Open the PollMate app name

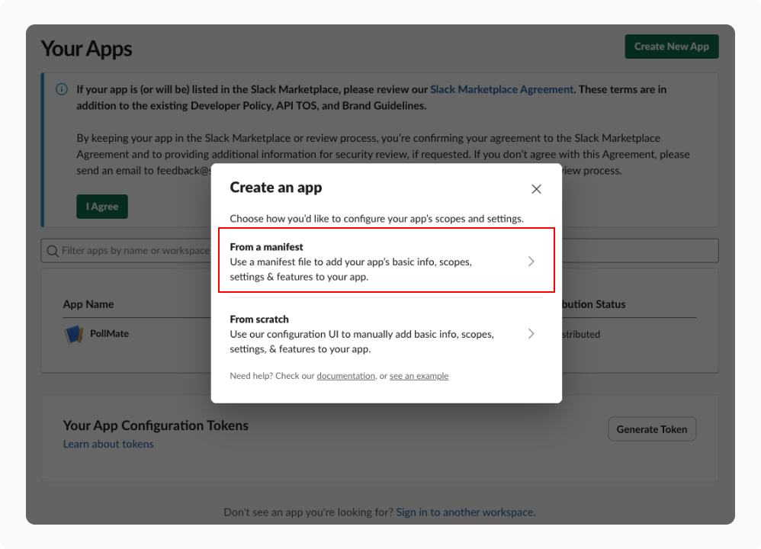tap(109, 333)
